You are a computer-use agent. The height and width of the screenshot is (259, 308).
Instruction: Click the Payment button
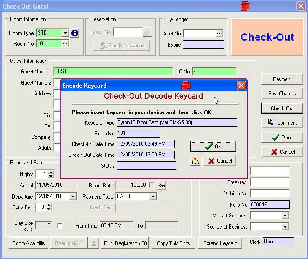[x=282, y=79]
